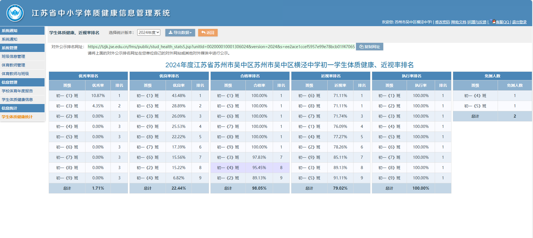Screen dimensions: 533x238
Task: Click the 28.89% good rate cell
Action: point(179,106)
